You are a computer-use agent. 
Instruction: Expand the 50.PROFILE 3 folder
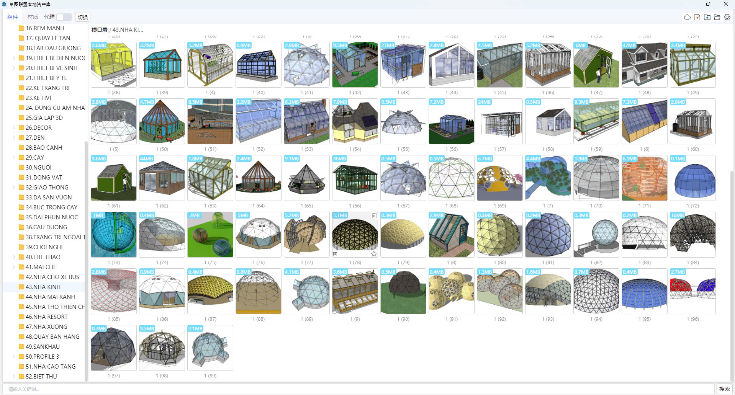pos(14,357)
